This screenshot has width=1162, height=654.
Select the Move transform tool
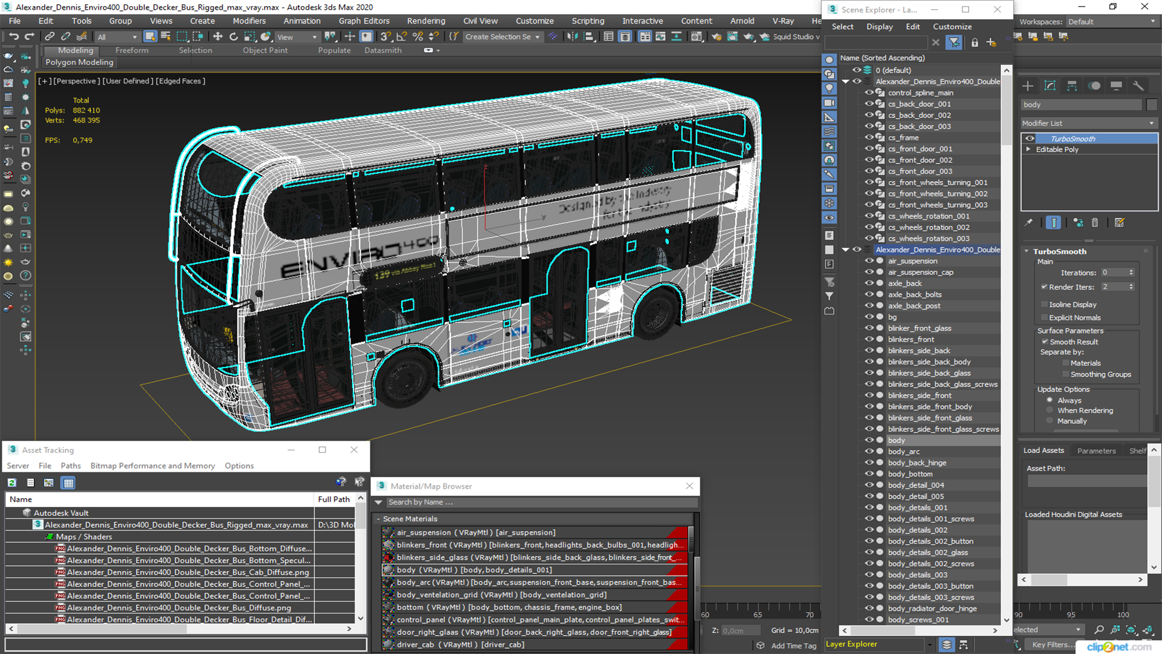click(218, 37)
